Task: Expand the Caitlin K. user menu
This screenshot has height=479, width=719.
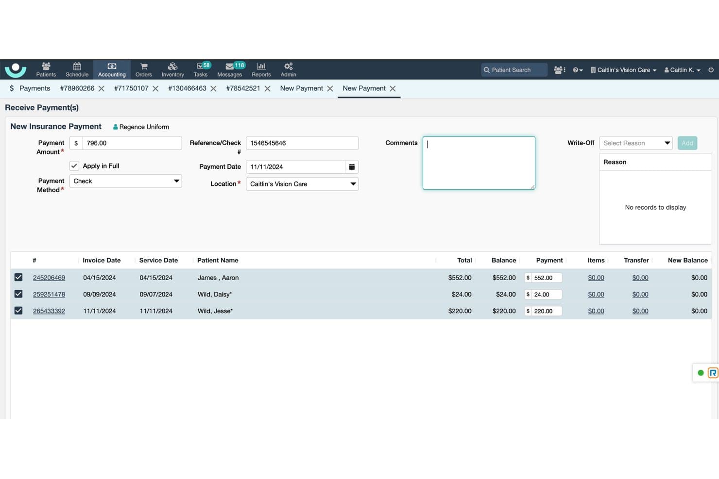Action: point(683,70)
